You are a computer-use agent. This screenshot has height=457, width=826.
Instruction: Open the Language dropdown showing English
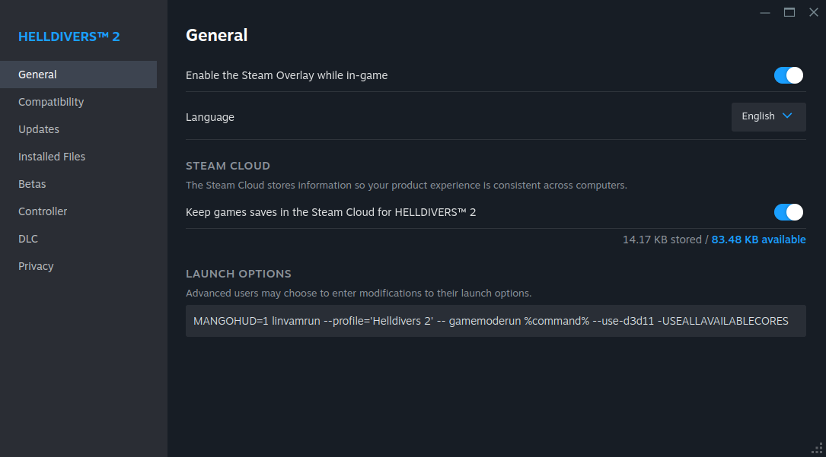point(768,117)
